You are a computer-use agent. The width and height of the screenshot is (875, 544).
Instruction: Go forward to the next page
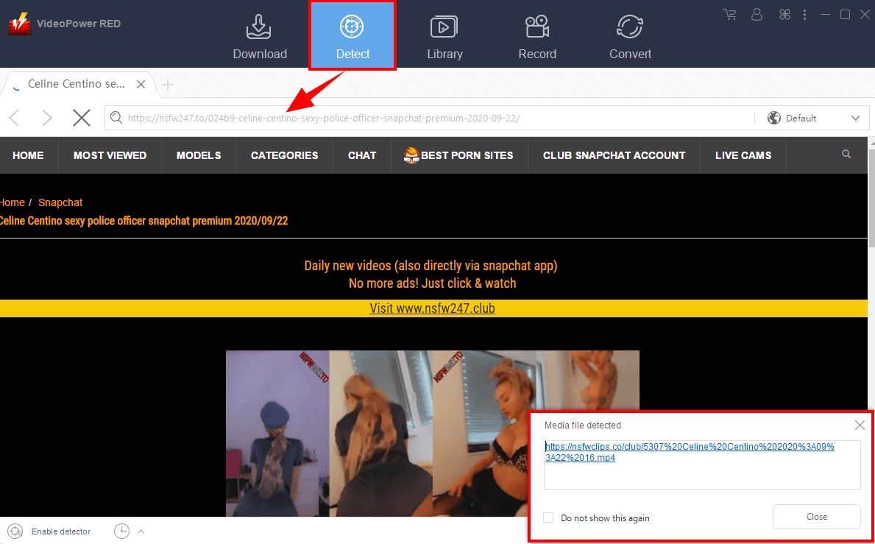(x=47, y=118)
